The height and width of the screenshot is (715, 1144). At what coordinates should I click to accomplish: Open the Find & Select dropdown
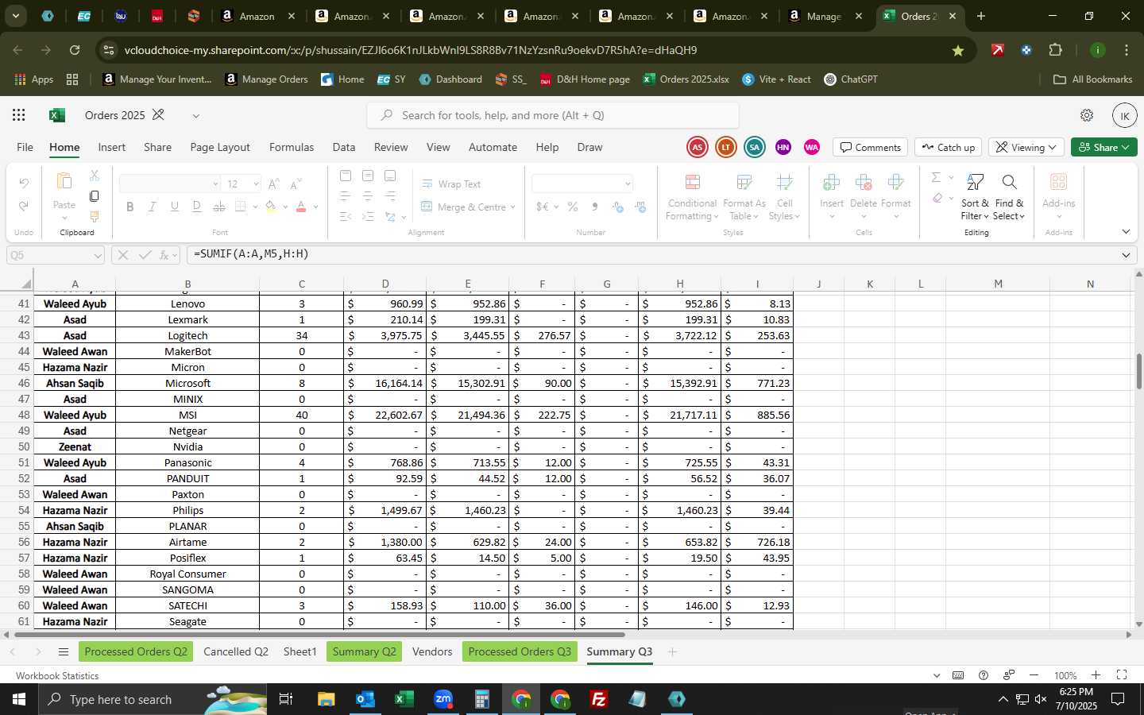pos(1009,198)
